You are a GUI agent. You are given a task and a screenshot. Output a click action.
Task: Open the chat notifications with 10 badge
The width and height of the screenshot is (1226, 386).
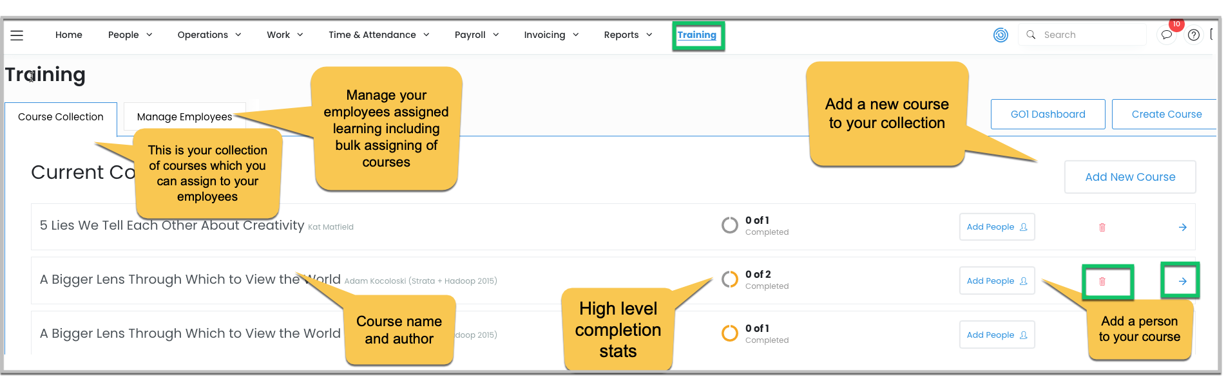point(1166,35)
